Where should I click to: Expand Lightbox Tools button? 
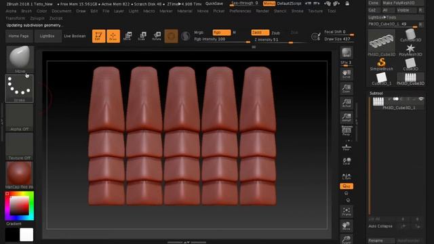click(382, 17)
